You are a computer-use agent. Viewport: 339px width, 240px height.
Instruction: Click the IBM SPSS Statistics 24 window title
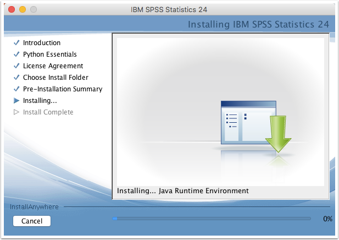pyautogui.click(x=169, y=9)
